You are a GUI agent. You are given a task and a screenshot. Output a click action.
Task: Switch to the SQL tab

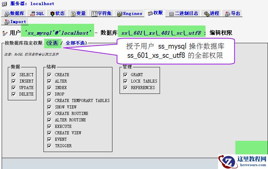[37, 13]
